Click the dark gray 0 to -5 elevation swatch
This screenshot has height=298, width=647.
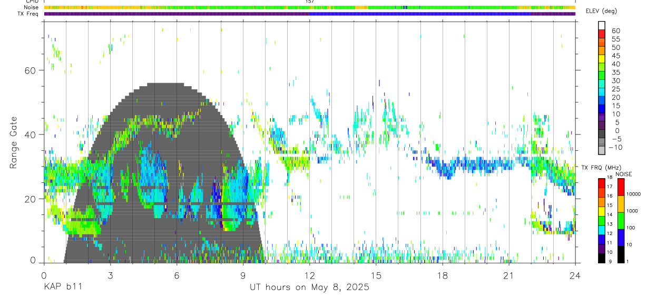click(602, 135)
